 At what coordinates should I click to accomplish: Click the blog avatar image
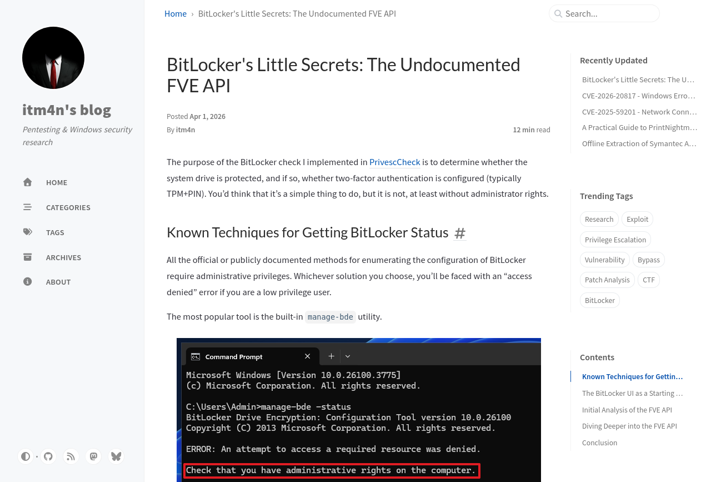pos(53,58)
